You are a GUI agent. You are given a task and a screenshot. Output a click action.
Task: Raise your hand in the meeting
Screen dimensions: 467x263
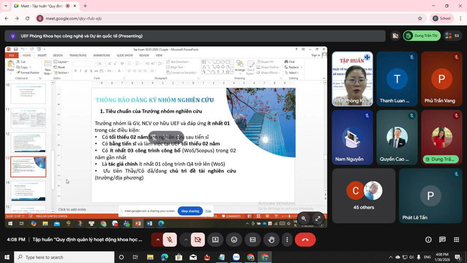[x=271, y=240]
